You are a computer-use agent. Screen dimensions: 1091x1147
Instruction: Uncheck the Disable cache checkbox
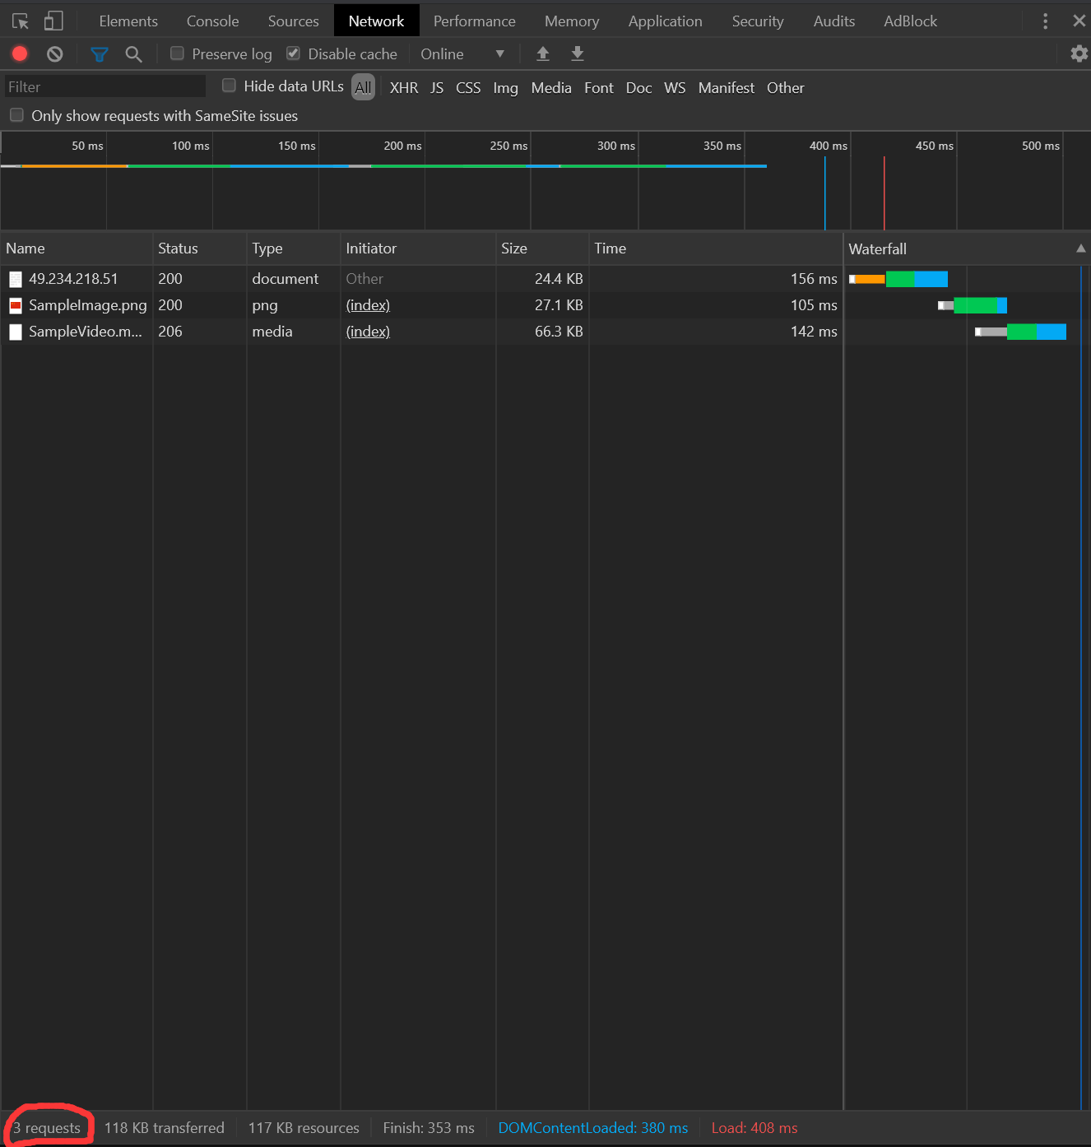click(x=293, y=53)
